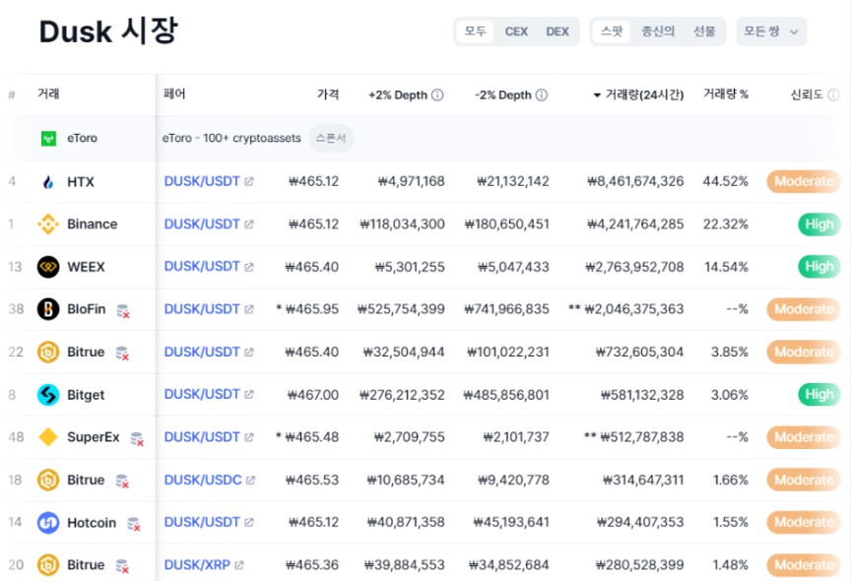The image size is (851, 582).
Task: Select the 선물 futures tab
Action: point(704,32)
